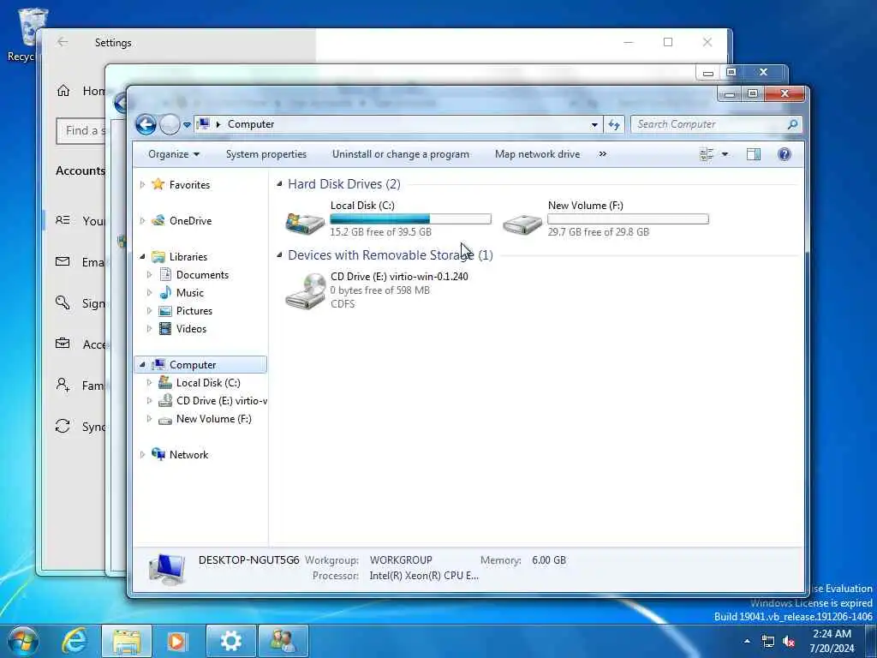This screenshot has height=658, width=877.
Task: Open the Windows Start button
Action: (x=23, y=641)
